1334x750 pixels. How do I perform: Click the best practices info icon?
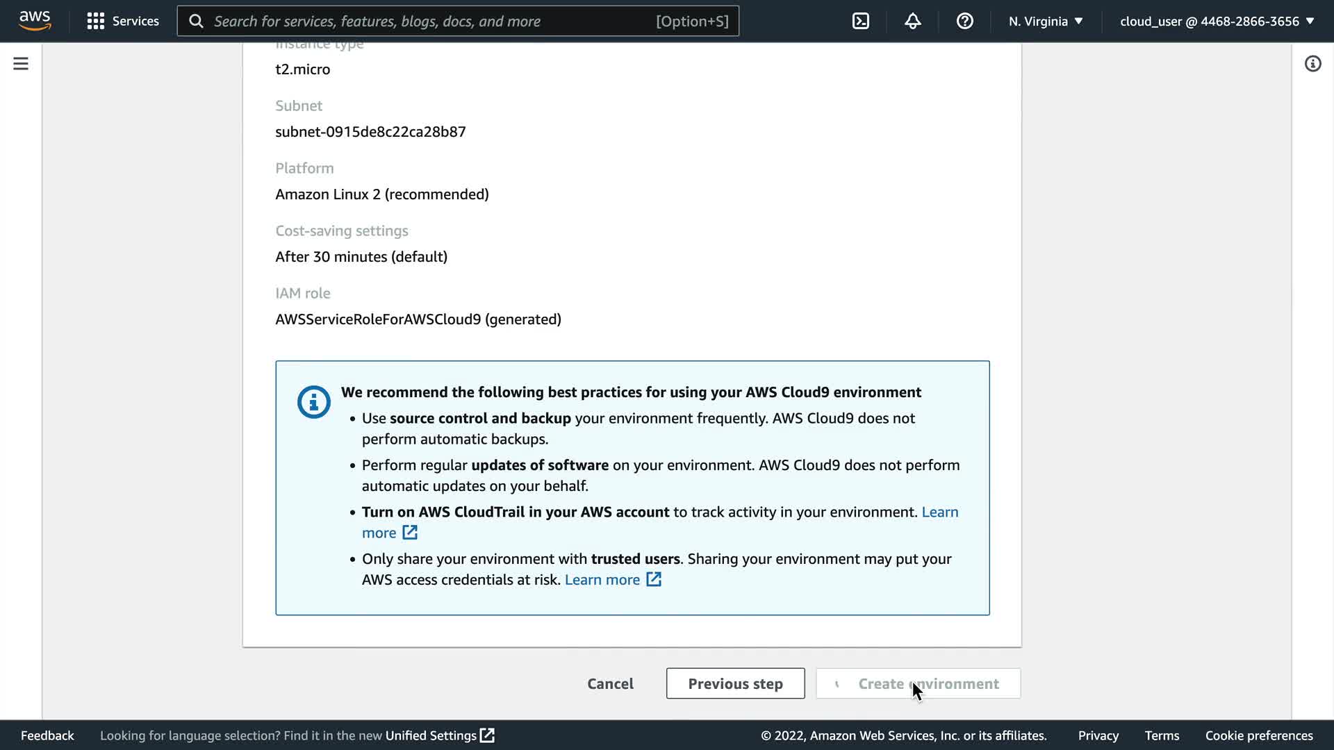coord(313,401)
